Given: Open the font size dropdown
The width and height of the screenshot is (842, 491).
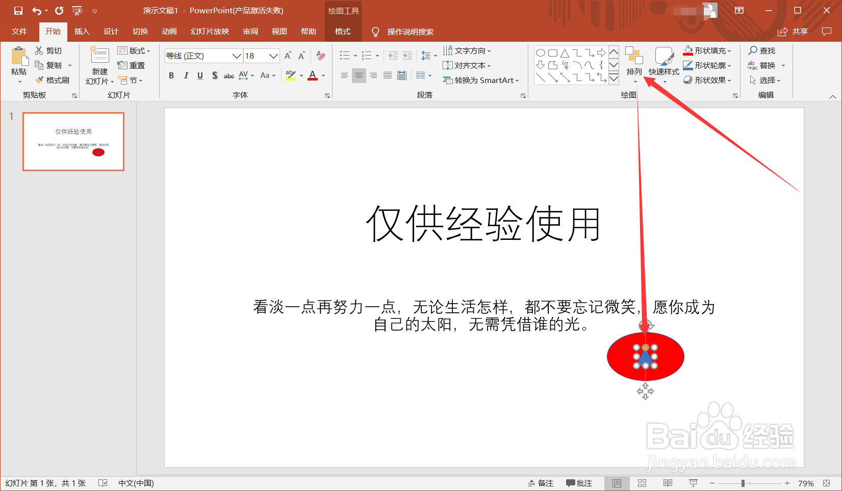Looking at the screenshot, I should point(274,56).
